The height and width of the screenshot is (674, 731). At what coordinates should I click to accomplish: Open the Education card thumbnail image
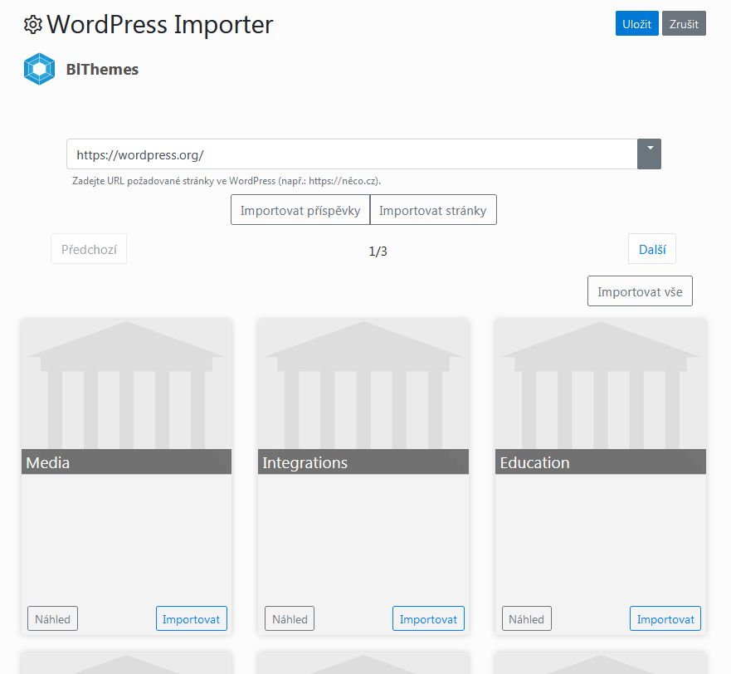(601, 384)
